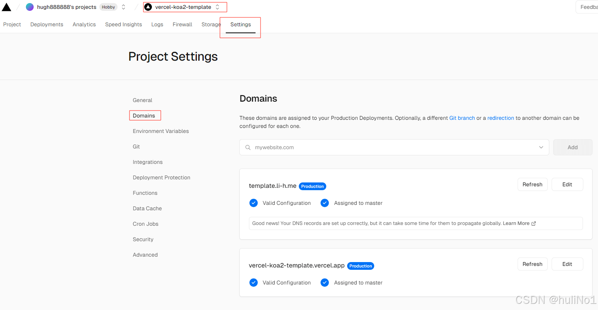
Task: Click the hugh888888 account avatar
Action: [x=30, y=7]
